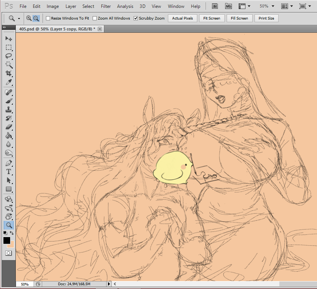Image resolution: width=317 pixels, height=289 pixels.
Task: Choose the Eraser tool
Action: click(9, 127)
